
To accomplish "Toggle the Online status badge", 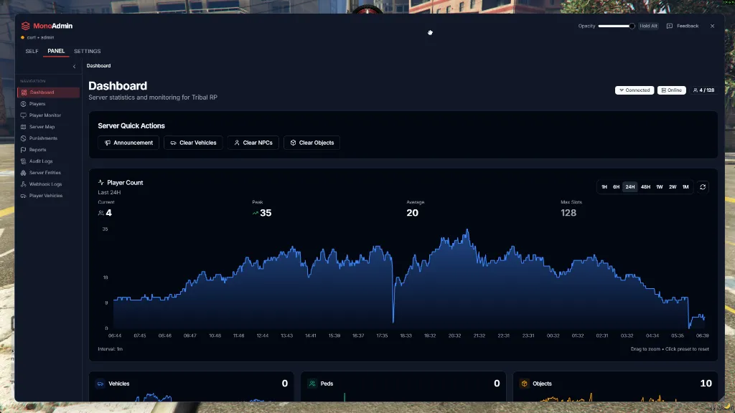I will pos(670,90).
